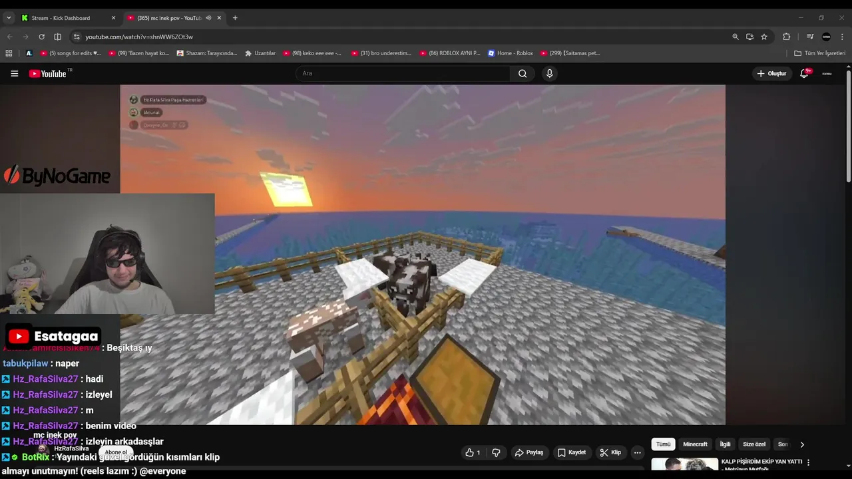The width and height of the screenshot is (852, 479).
Task: Close the Stream - Kick Dashboard tab
Action: (113, 18)
